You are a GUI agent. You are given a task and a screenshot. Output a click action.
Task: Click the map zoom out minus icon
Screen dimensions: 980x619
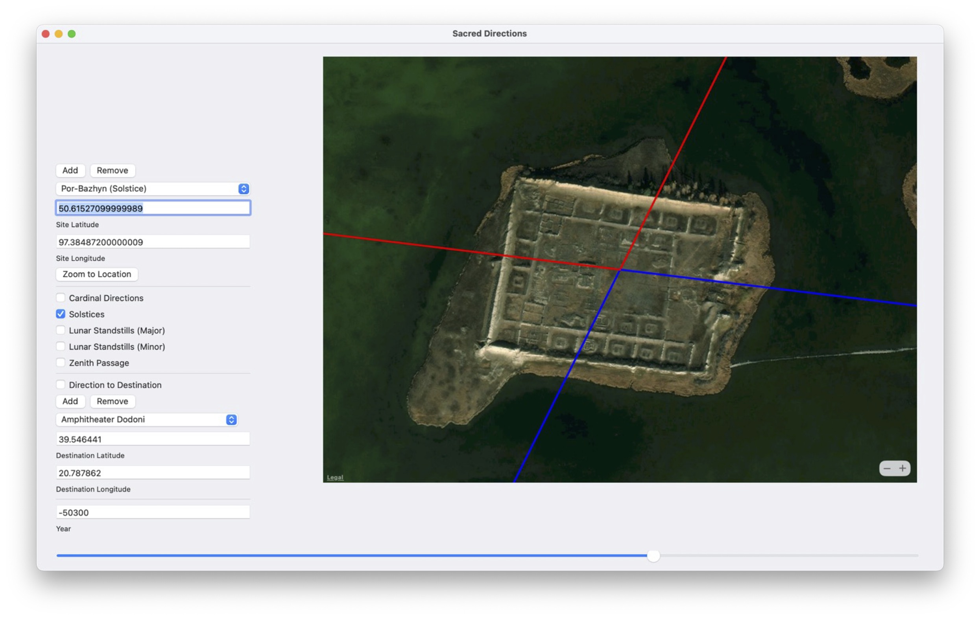887,468
